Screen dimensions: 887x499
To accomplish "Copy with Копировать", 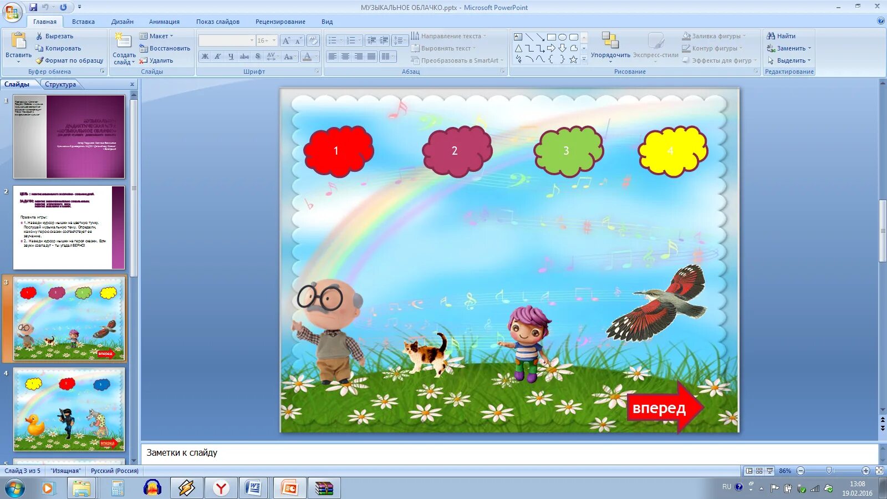I will click(58, 48).
